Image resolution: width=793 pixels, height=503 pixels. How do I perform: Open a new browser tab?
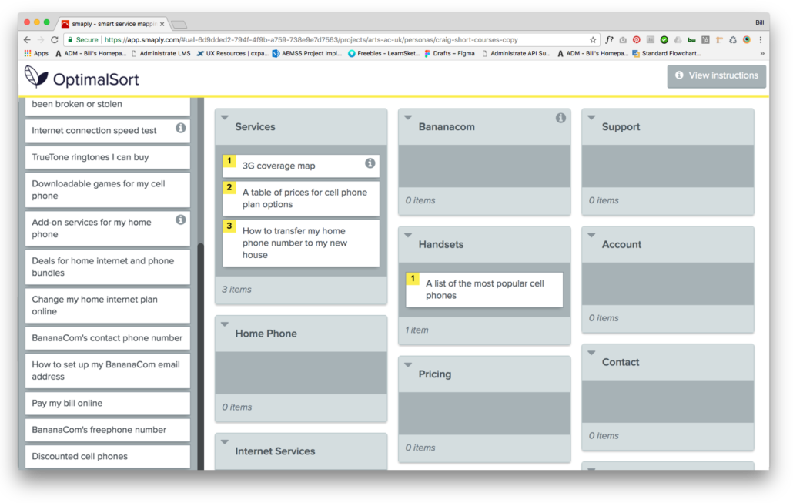pyautogui.click(x=179, y=24)
